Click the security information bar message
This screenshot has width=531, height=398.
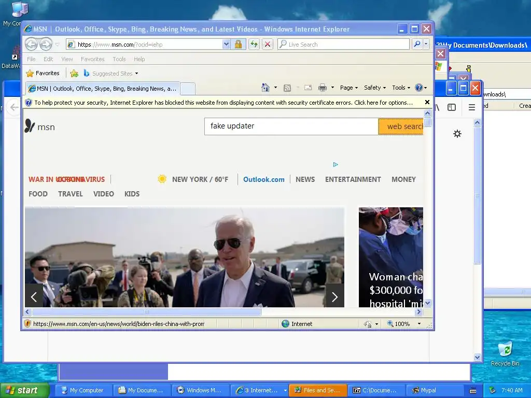point(223,103)
